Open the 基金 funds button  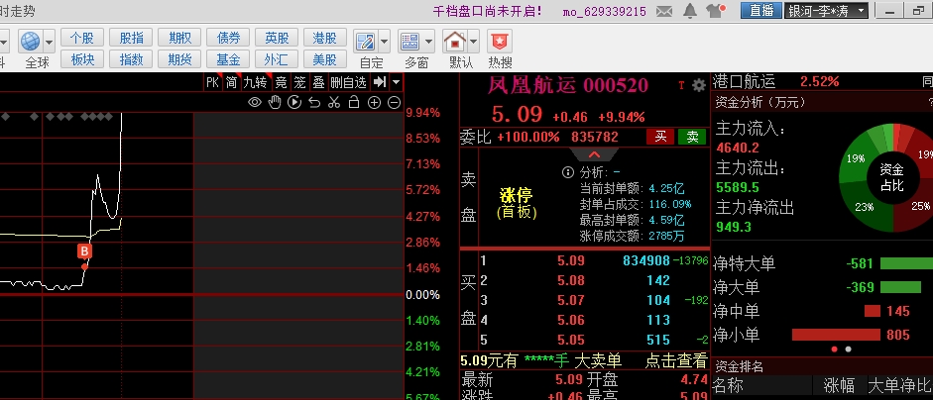tap(228, 59)
